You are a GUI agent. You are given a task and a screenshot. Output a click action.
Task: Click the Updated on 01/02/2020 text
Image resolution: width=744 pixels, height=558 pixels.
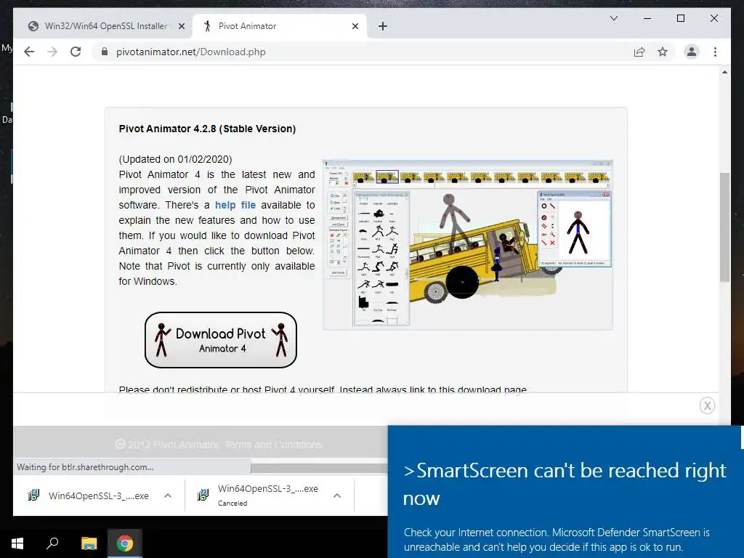coord(176,159)
